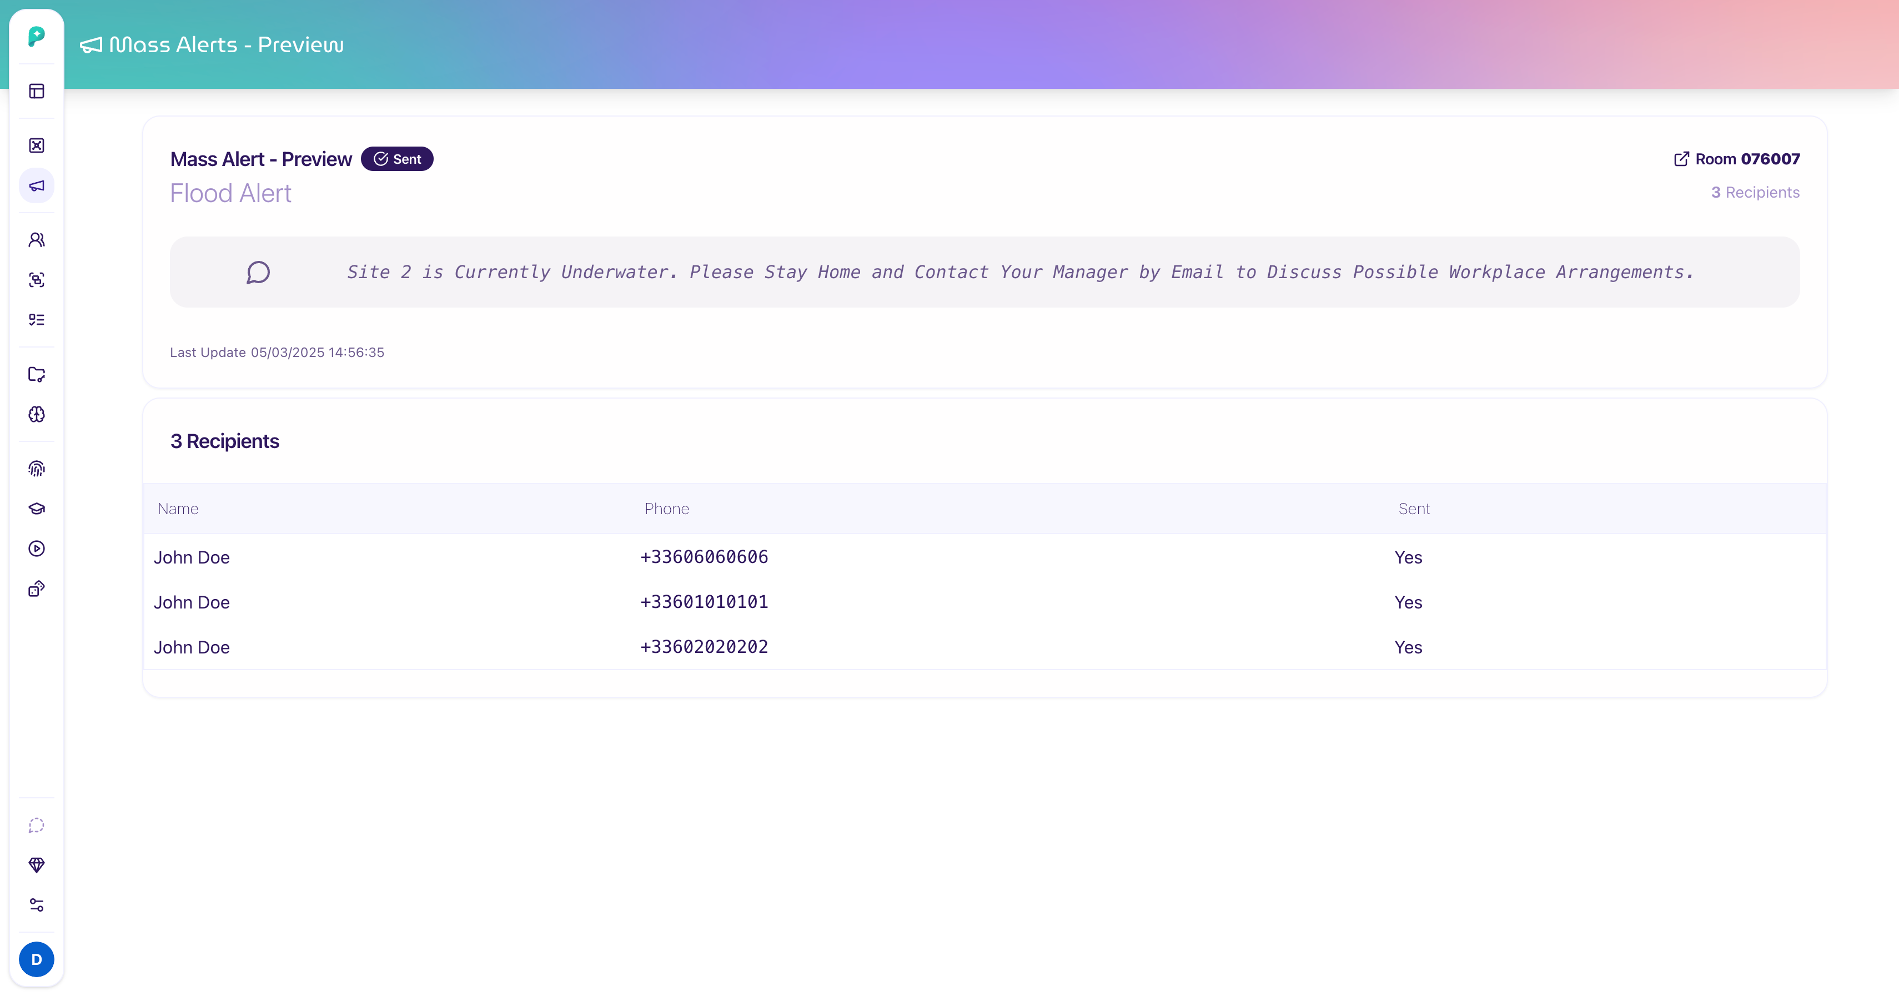Select phone number +33606060606 row
This screenshot has width=1899, height=996.
tap(704, 557)
